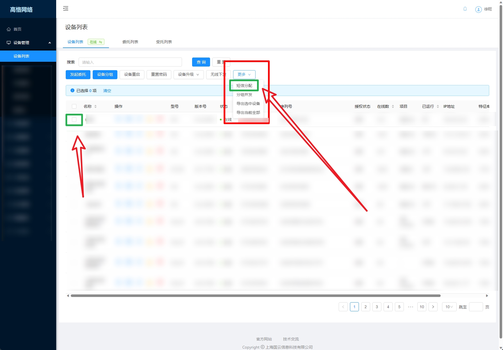Open the page size 10 selector

click(449, 307)
